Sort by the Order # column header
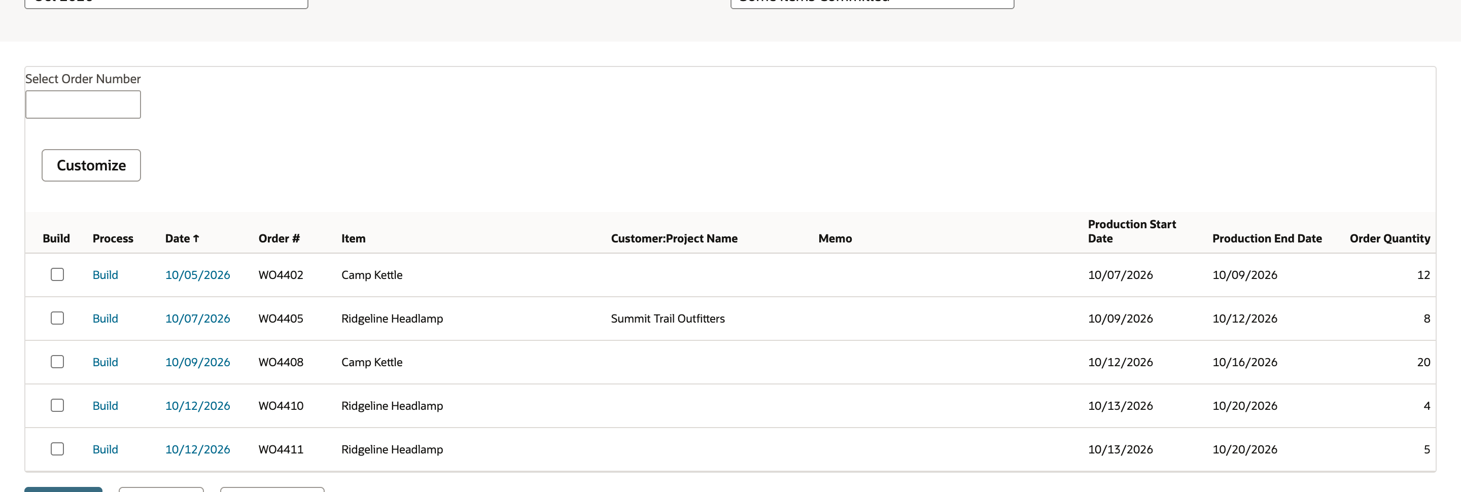This screenshot has height=492, width=1461. coord(279,238)
